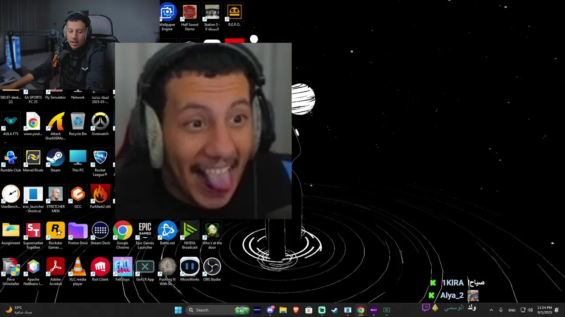565x317 pixels.
Task: Open Network desktop icon
Action: [78, 95]
